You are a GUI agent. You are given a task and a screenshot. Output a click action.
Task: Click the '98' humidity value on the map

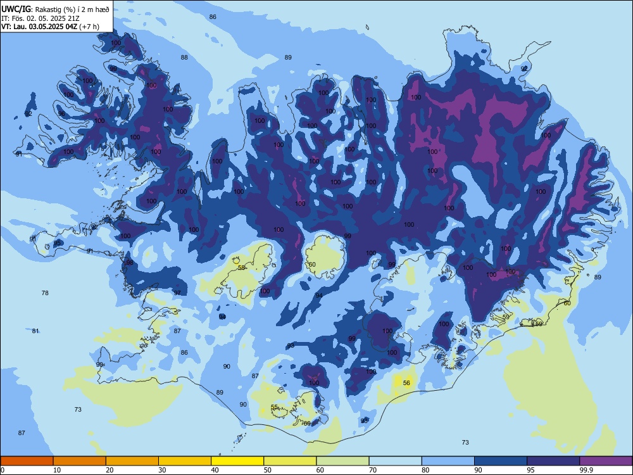[130, 263]
